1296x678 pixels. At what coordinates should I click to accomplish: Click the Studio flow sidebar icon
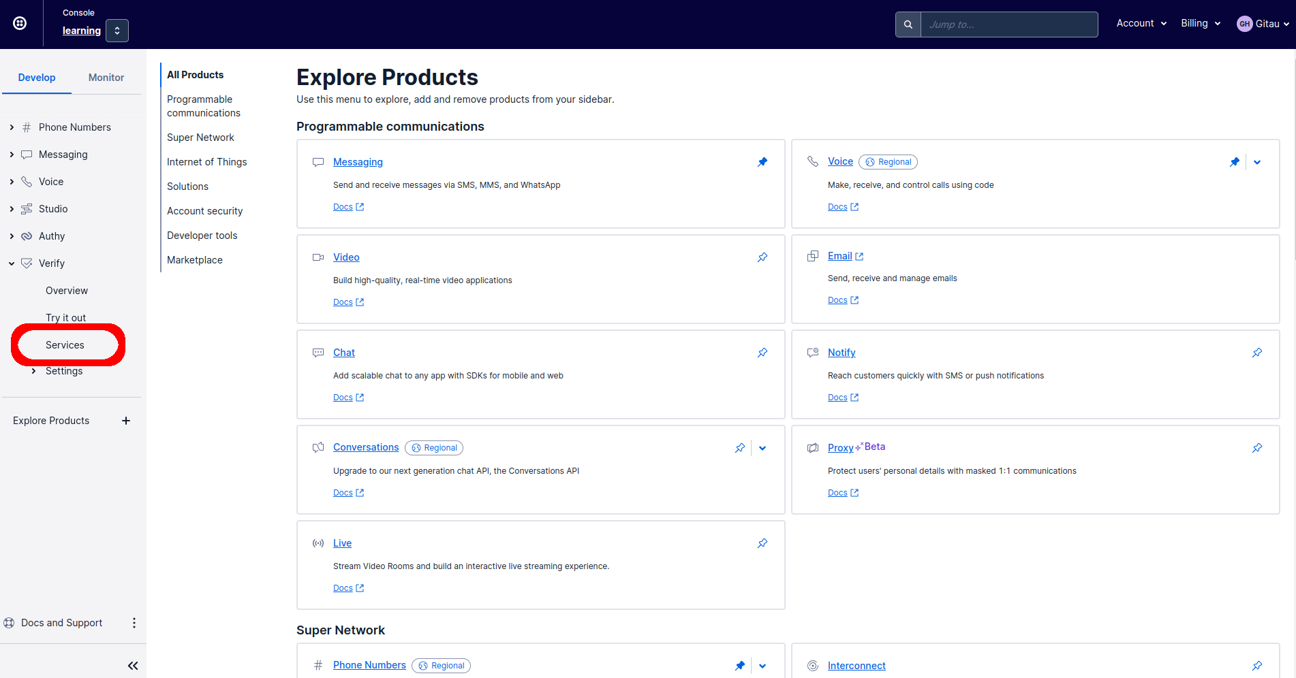[27, 209]
